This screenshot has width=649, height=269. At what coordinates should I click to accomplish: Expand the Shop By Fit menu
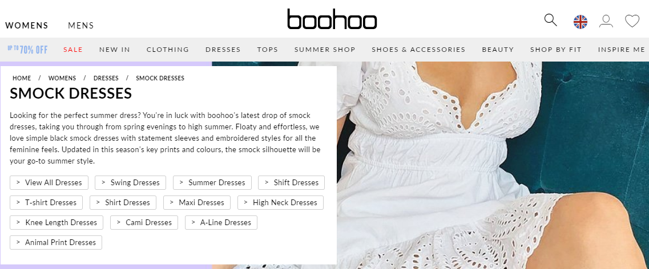coord(556,50)
